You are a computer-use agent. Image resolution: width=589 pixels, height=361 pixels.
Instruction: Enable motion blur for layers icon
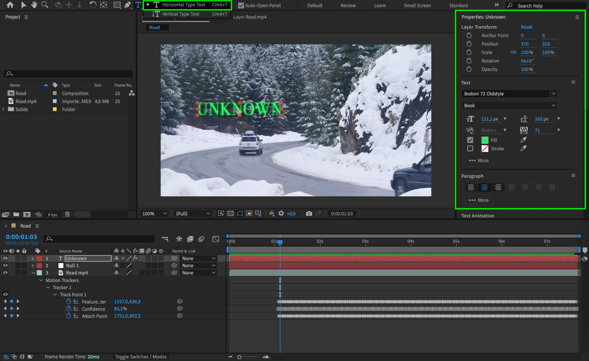(x=201, y=239)
